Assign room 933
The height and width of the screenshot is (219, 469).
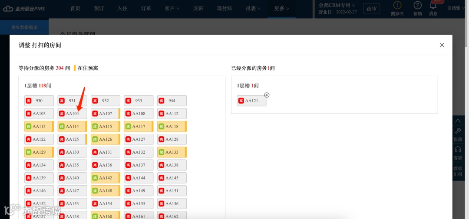click(x=139, y=101)
